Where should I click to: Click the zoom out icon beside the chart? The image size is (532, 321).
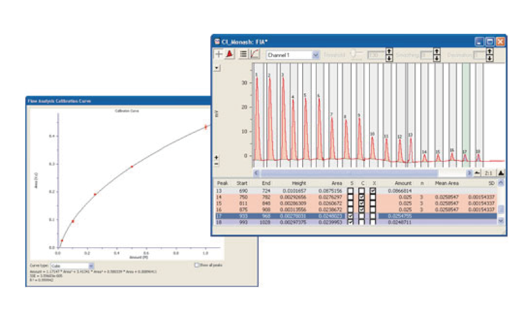(216, 163)
